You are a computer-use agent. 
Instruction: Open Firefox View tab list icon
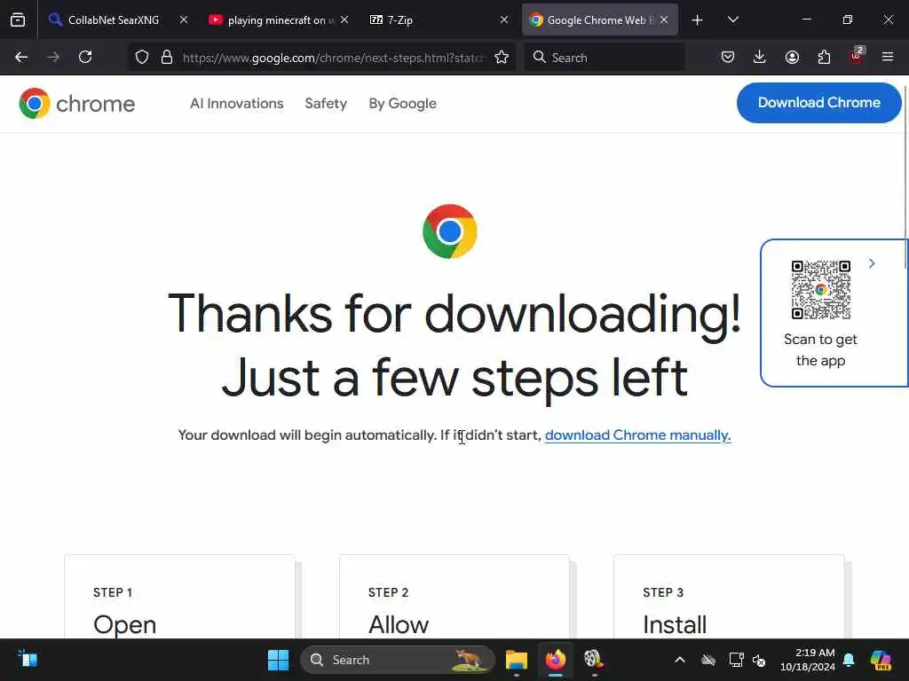(18, 20)
